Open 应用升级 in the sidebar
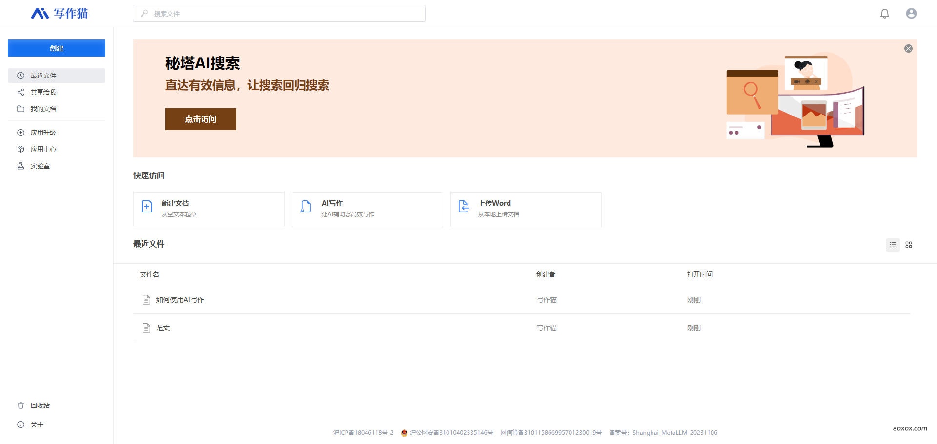 pos(44,132)
